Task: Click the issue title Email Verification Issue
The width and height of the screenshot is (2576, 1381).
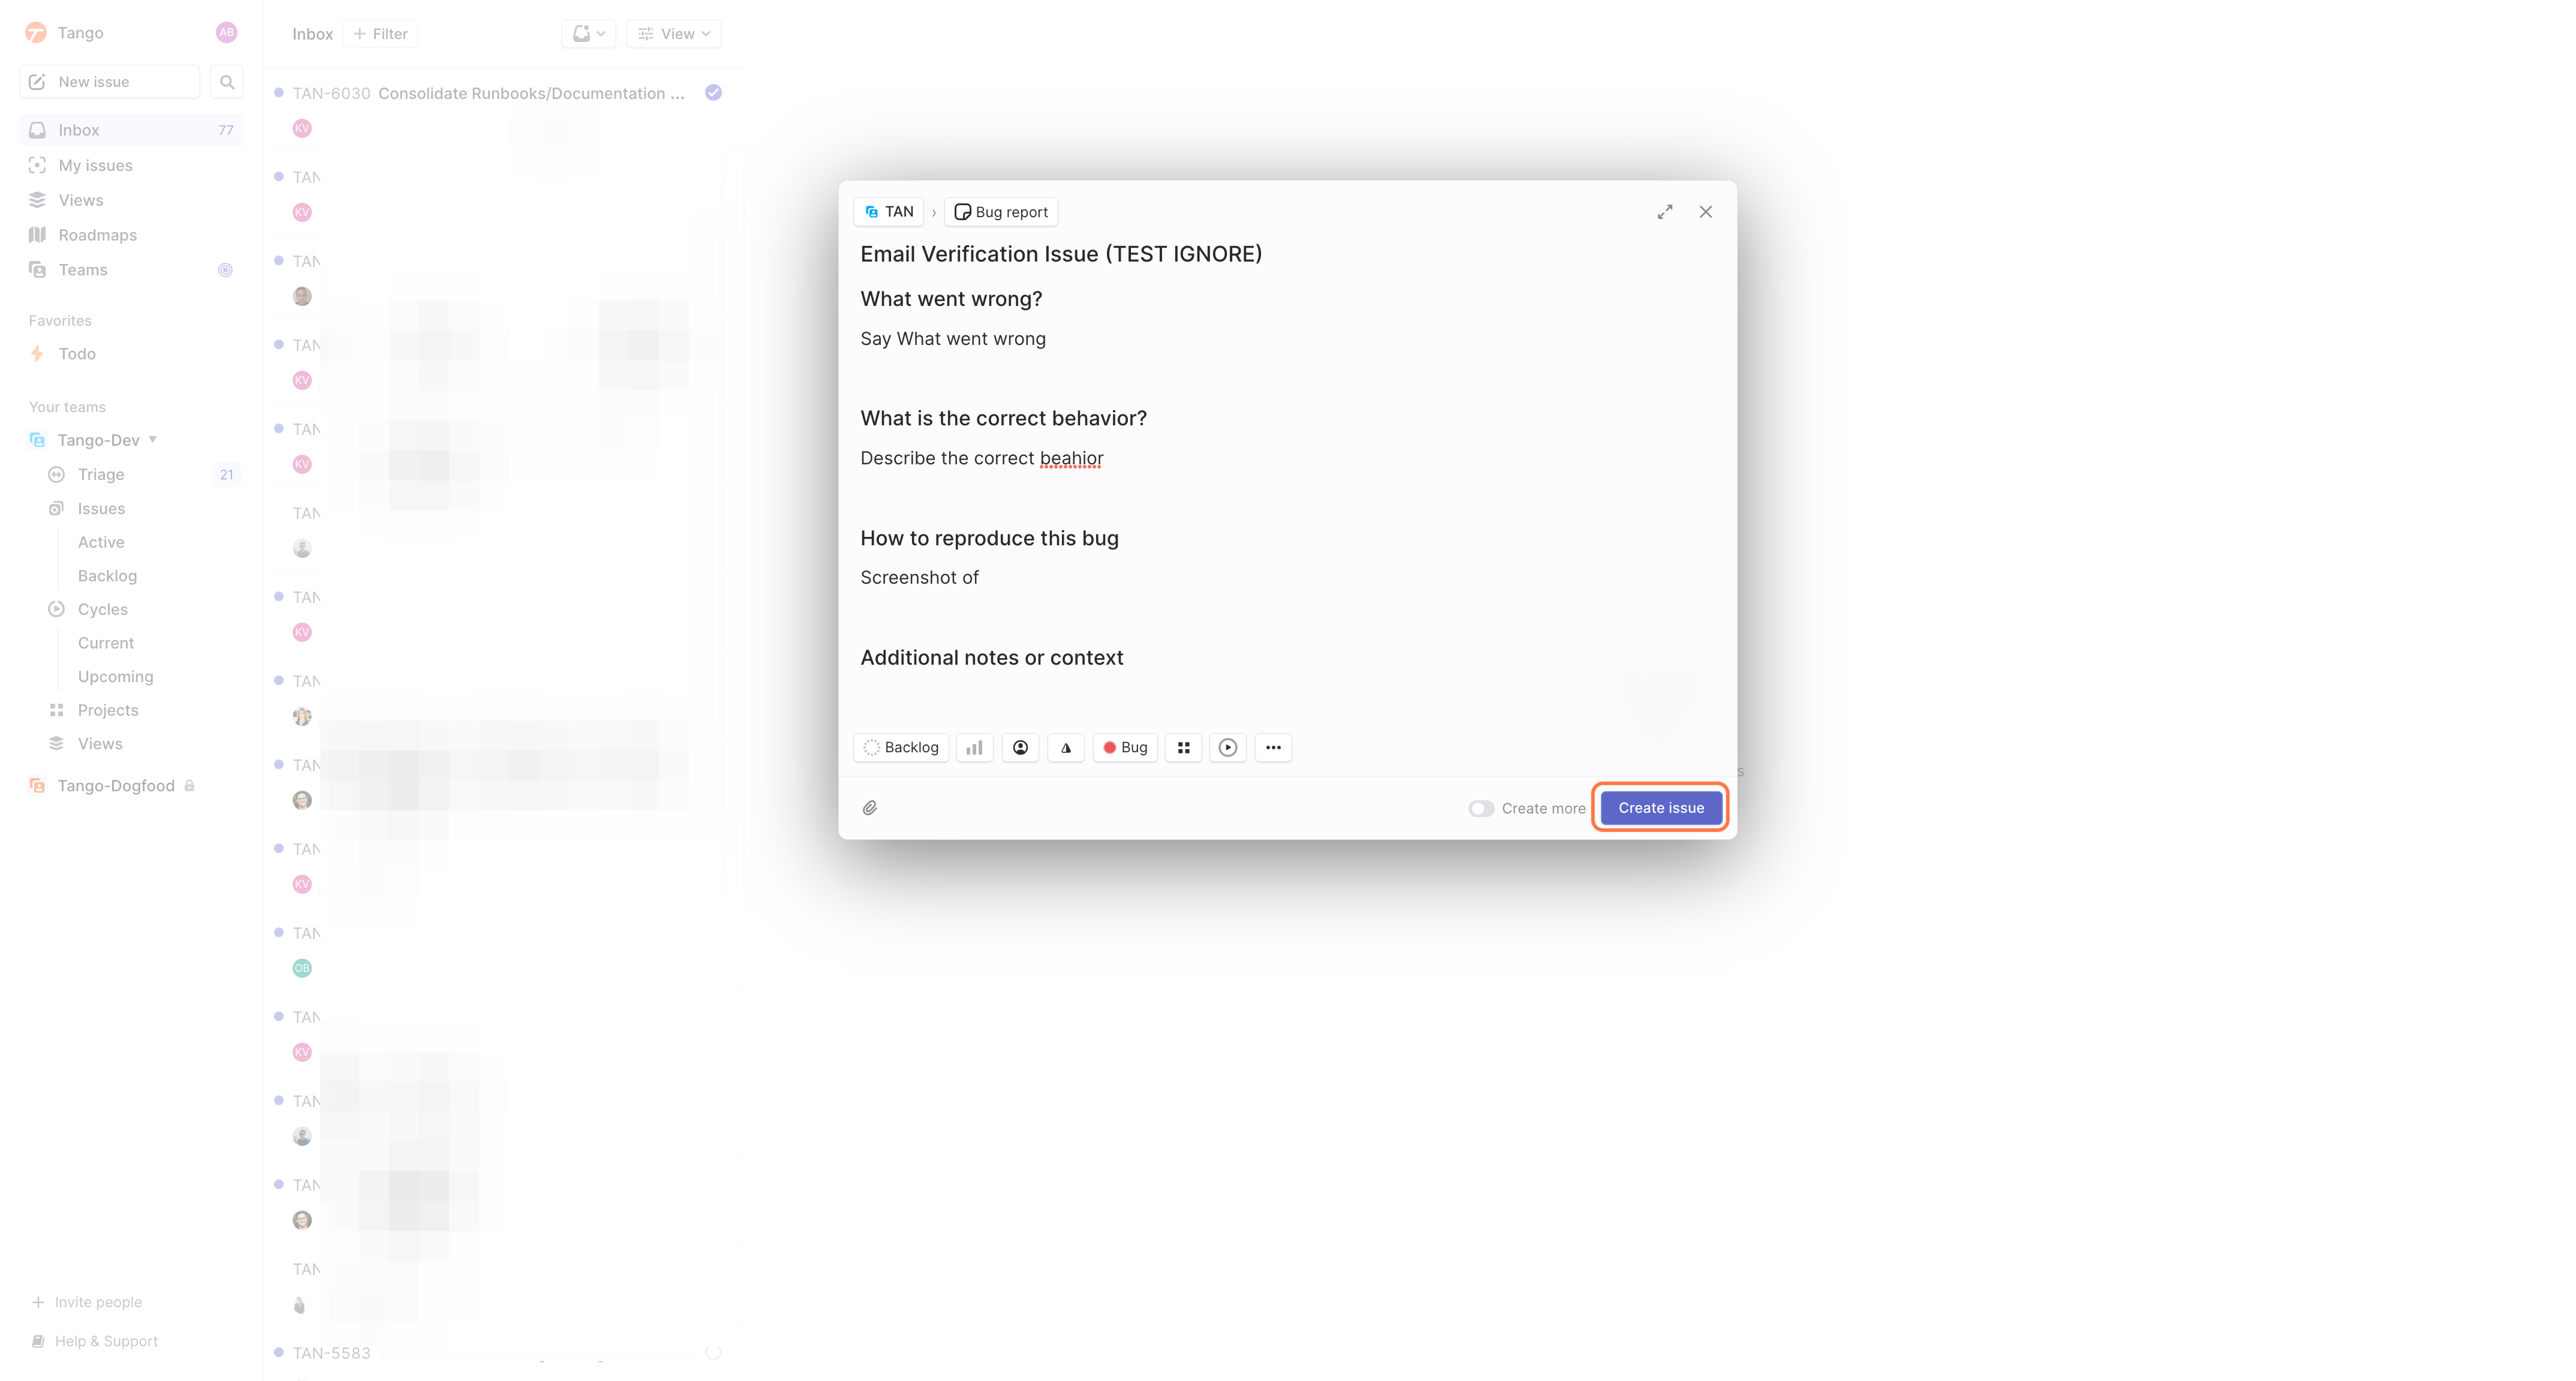Action: 1061,254
